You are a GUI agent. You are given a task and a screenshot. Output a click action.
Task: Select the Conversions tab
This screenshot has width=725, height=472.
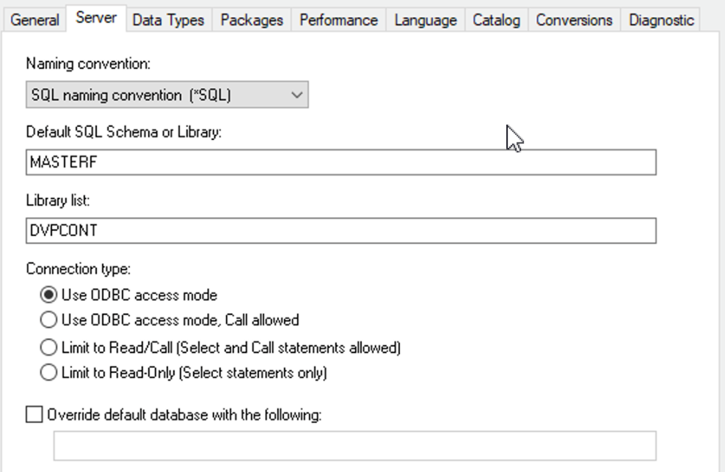(x=574, y=20)
